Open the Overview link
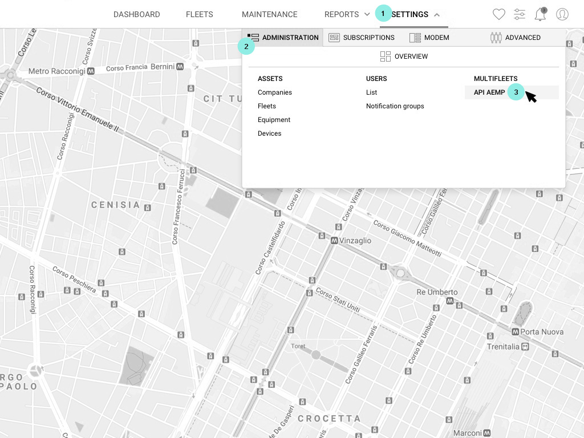The width and height of the screenshot is (584, 438). click(411, 56)
